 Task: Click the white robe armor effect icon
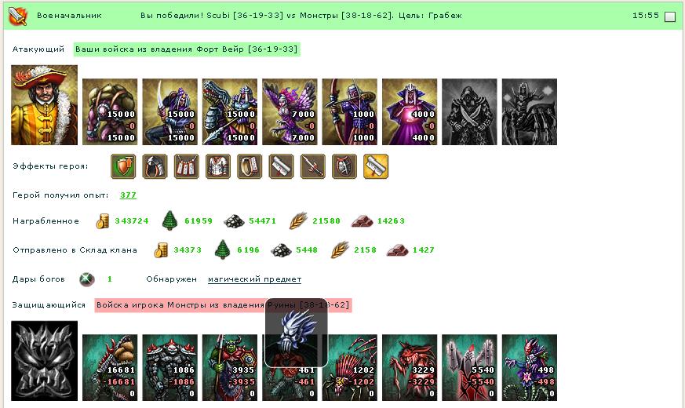pyautogui.click(x=218, y=166)
